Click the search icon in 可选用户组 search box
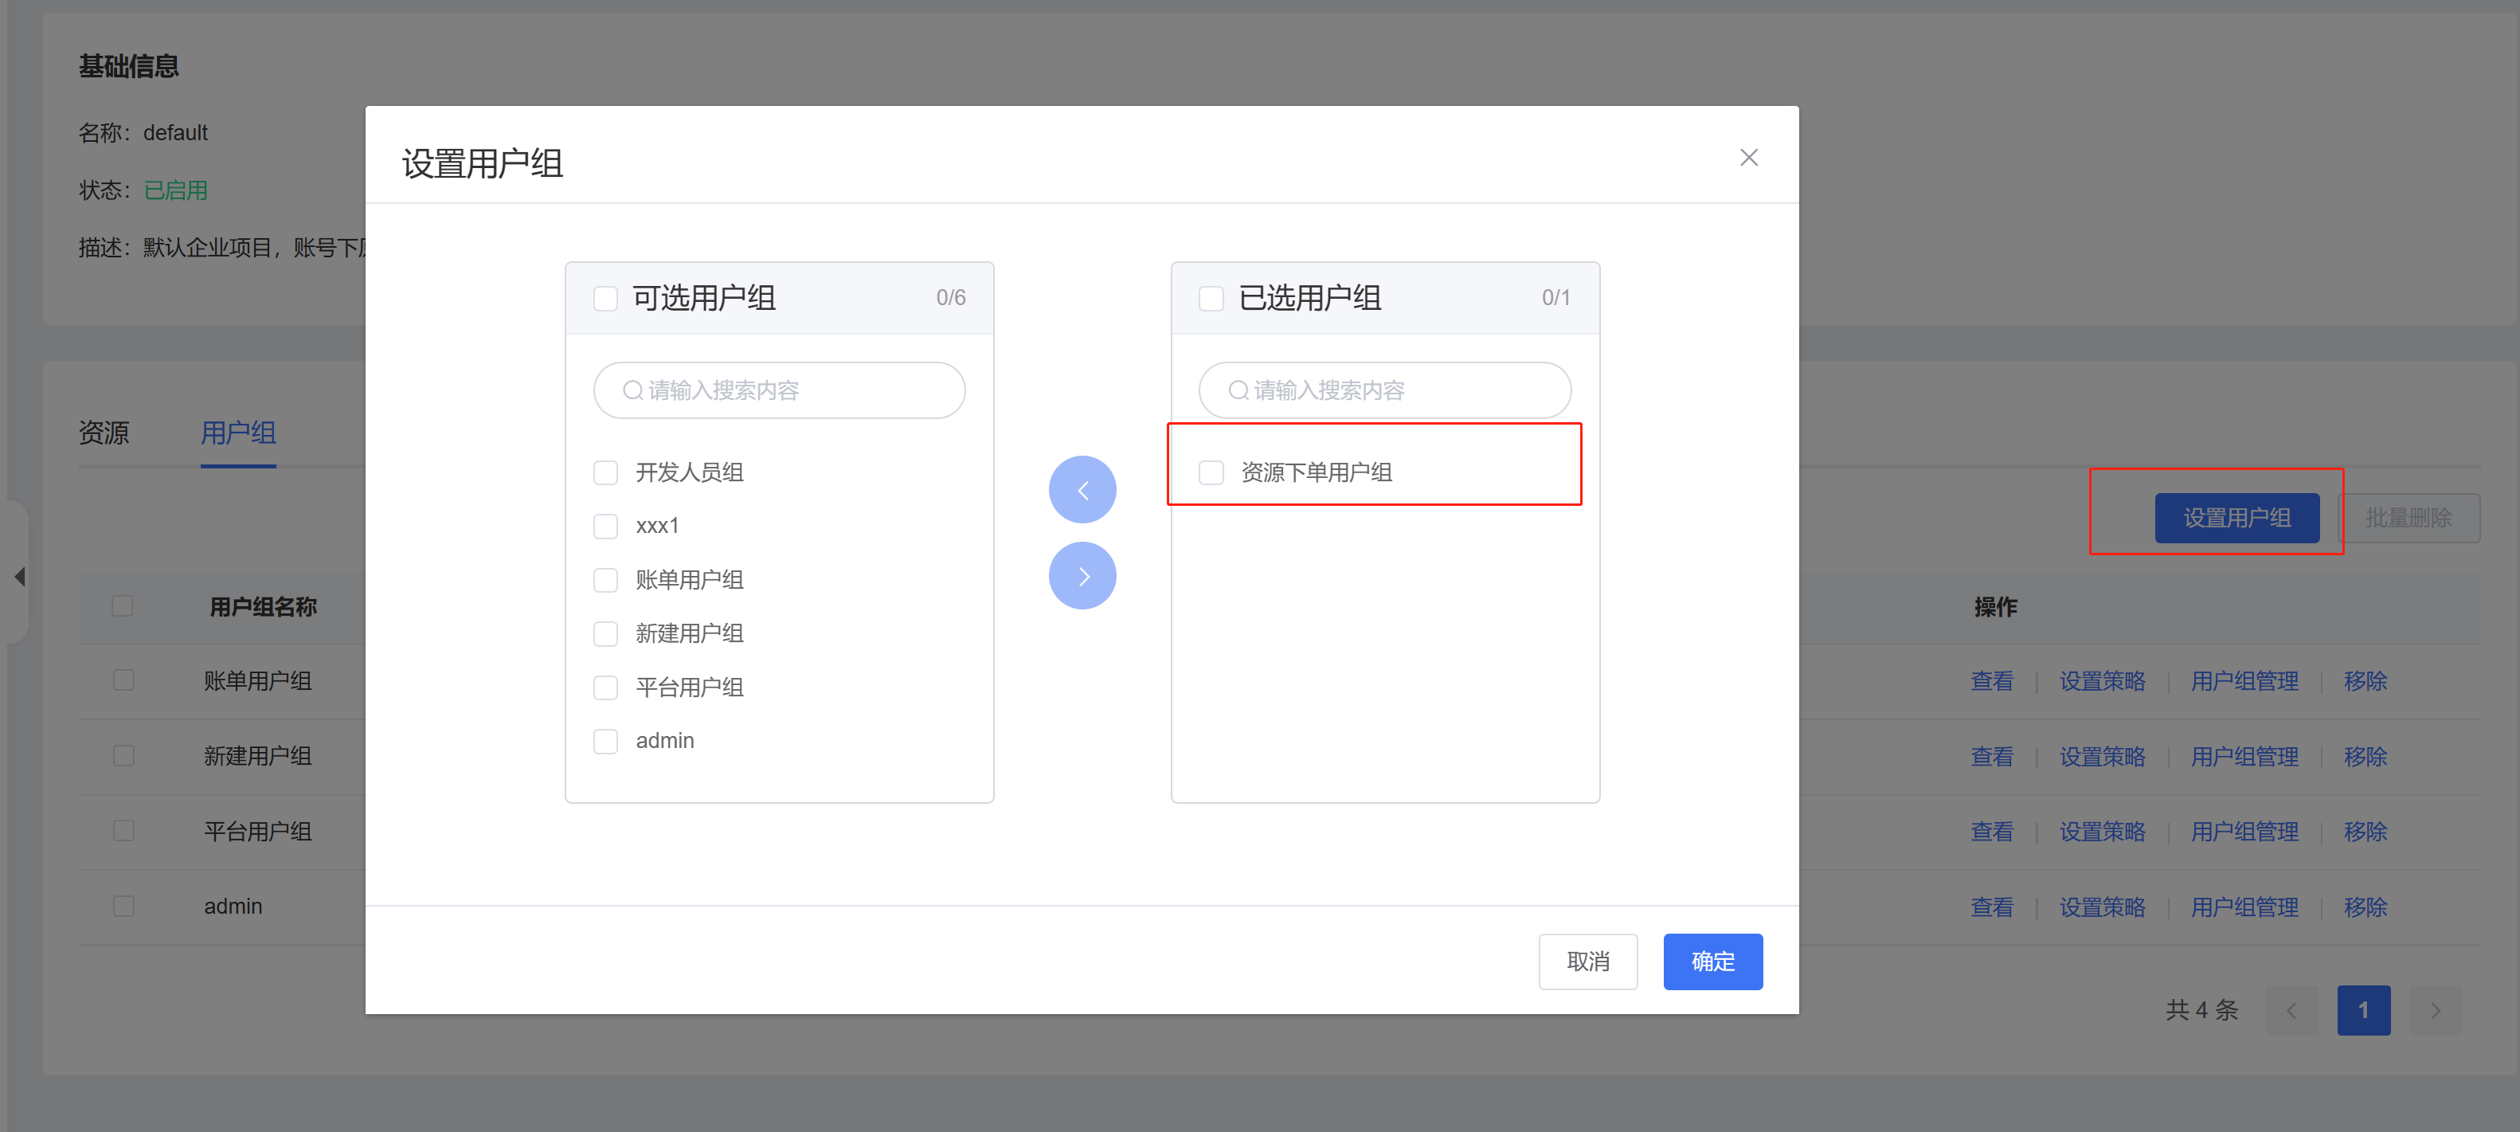 click(x=633, y=390)
